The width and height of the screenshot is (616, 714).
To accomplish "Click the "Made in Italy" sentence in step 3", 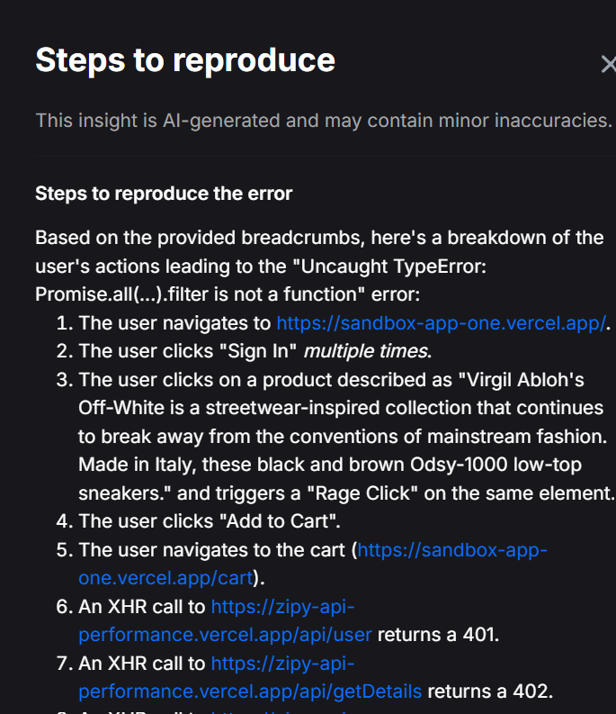I will point(130,465).
